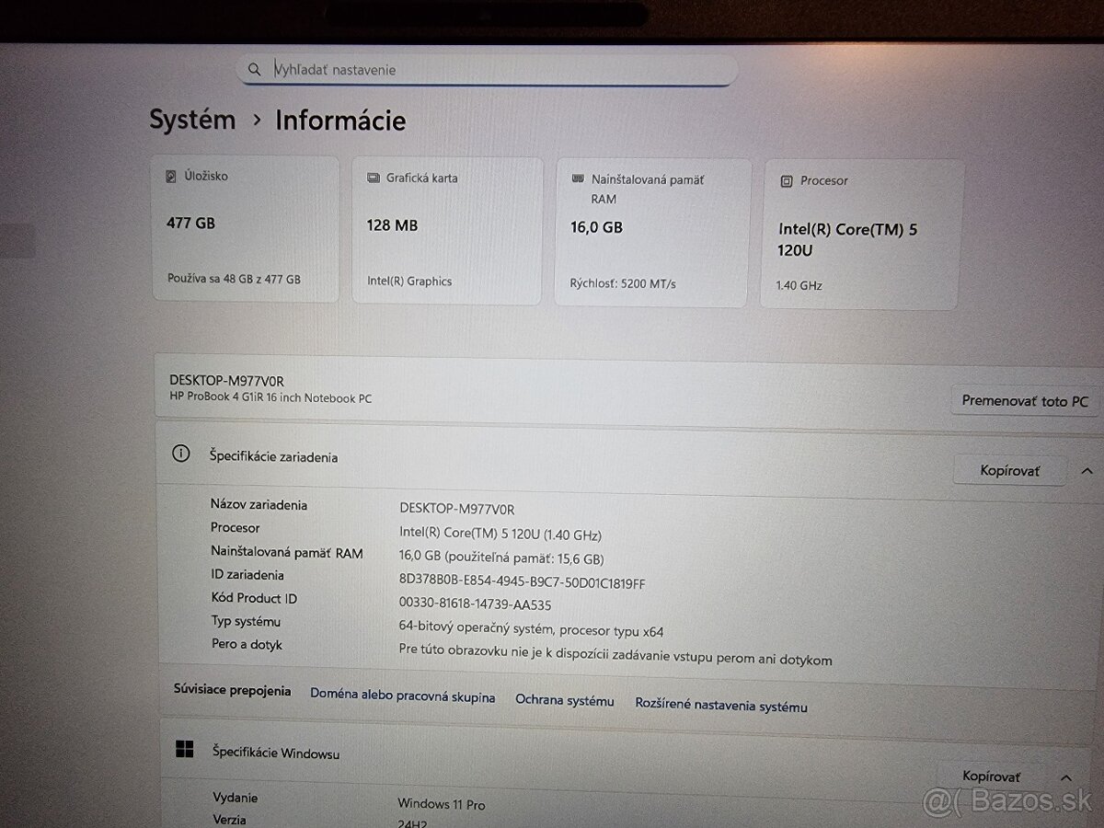Click the Informácie breadcrumb label
This screenshot has height=828, width=1104.
pyautogui.click(x=341, y=120)
